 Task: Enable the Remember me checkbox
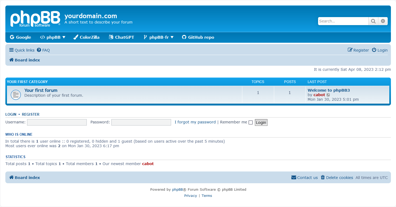pos(251,122)
